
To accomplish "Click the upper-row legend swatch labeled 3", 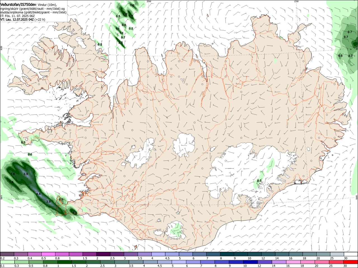I will 131,254.
